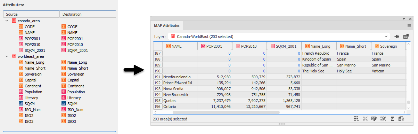Click the 'Holy See' Name_Short cell
Image resolution: width=418 pixels, height=134 pixels.
click(x=354, y=71)
